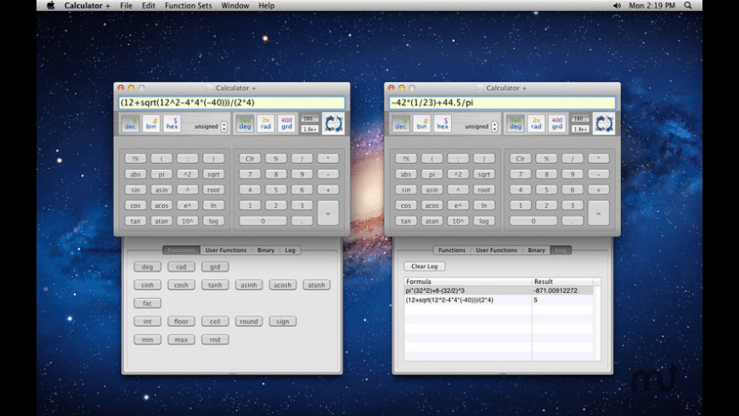This screenshot has height=416, width=739.
Task: Switch right calculator to deg angle mode
Action: click(x=515, y=123)
